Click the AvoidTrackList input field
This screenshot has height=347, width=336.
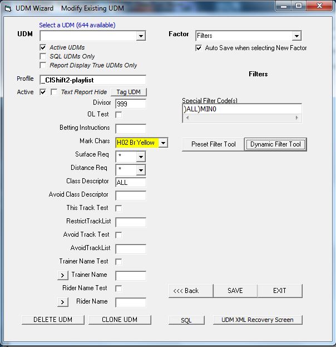(131, 249)
